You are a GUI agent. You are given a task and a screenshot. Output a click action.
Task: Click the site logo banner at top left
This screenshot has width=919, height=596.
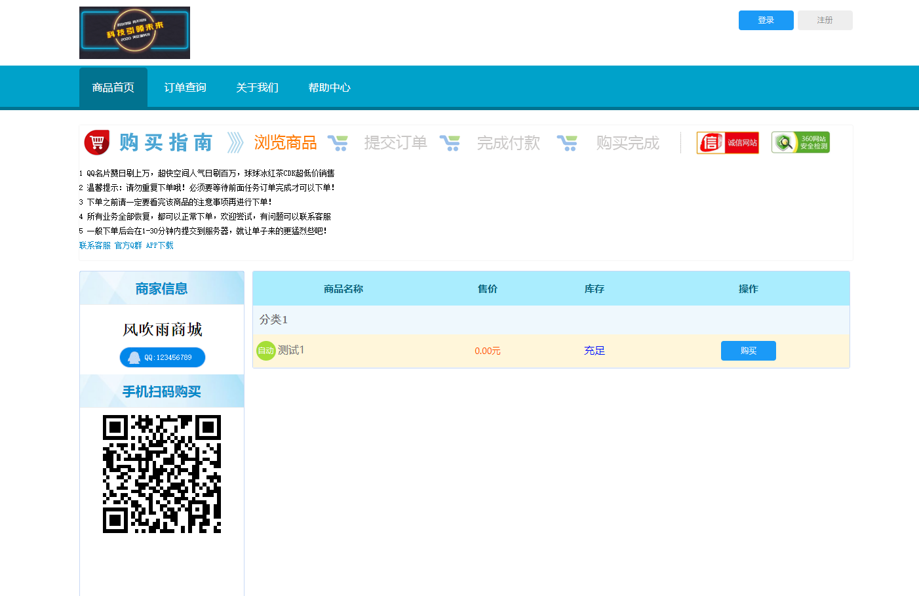coord(134,32)
